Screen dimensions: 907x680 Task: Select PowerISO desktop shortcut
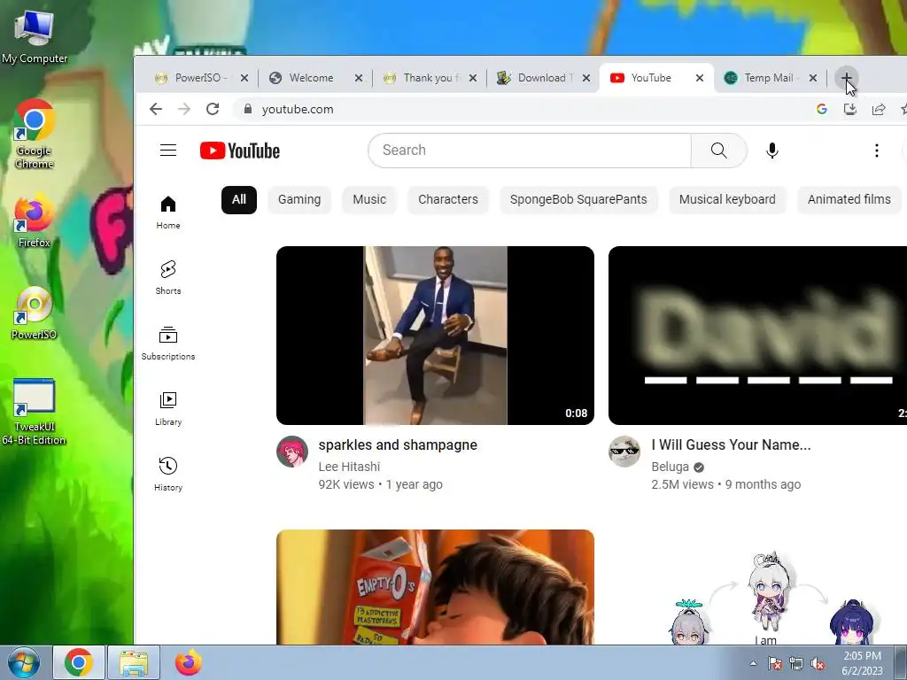(x=35, y=313)
